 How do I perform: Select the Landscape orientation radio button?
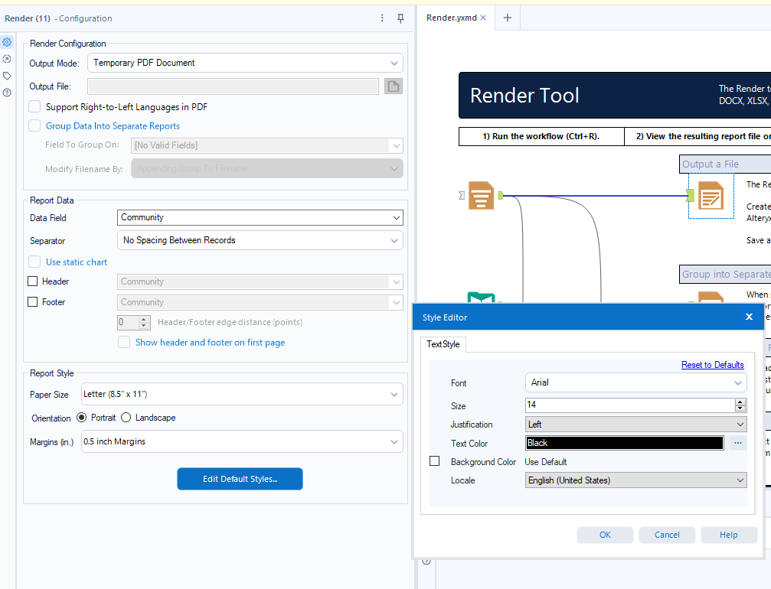click(125, 418)
